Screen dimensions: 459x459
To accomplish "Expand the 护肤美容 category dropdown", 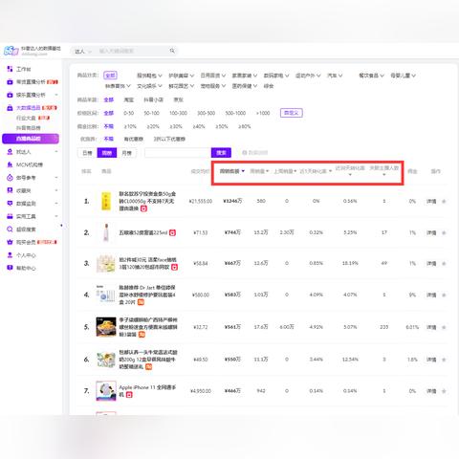I will (x=181, y=76).
